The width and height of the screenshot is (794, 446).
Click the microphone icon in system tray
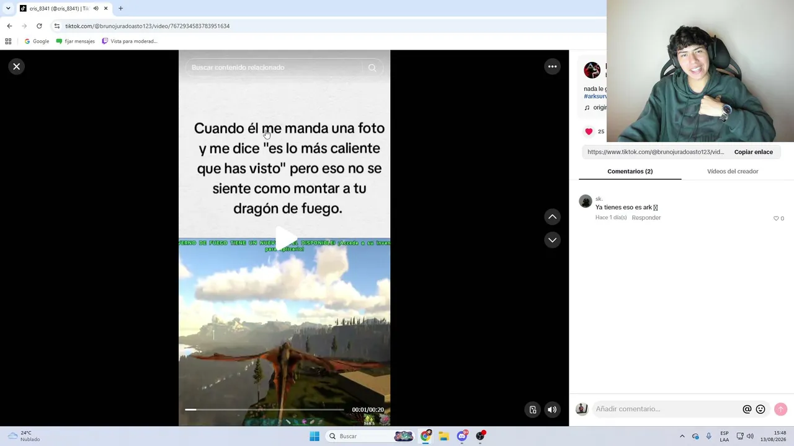[708, 436]
